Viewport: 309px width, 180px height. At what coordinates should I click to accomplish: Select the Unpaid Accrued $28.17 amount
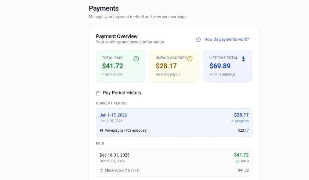(x=166, y=66)
